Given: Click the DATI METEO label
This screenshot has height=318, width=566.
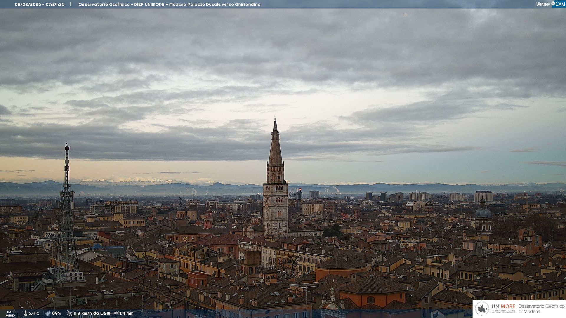Looking at the screenshot, I should [x=10, y=314].
